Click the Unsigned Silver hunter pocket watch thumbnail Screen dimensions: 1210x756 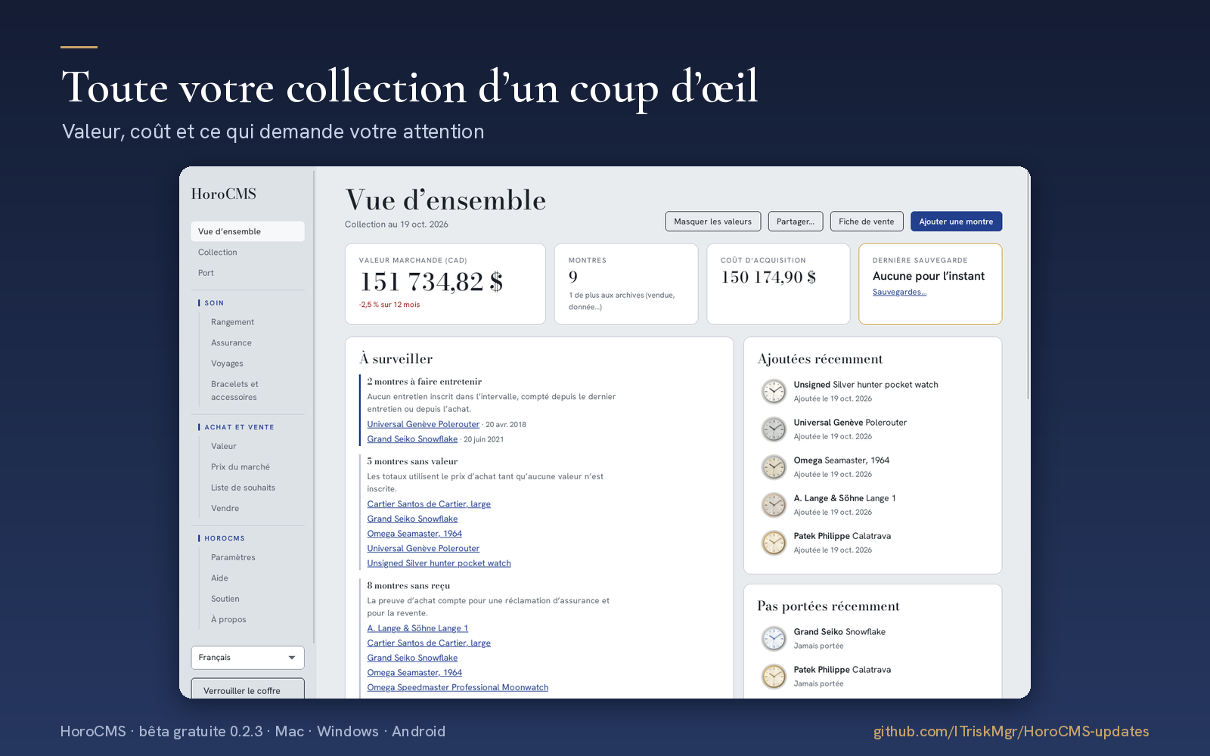774,392
